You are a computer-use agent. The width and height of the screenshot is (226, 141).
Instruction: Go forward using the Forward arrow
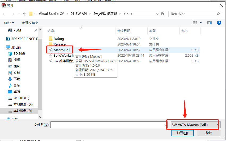[x=12, y=14]
